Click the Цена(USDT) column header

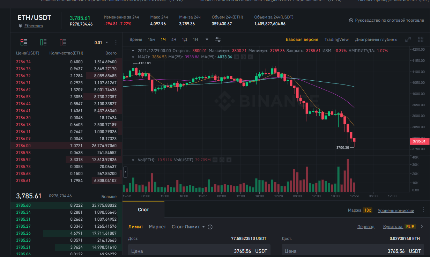[28, 53]
